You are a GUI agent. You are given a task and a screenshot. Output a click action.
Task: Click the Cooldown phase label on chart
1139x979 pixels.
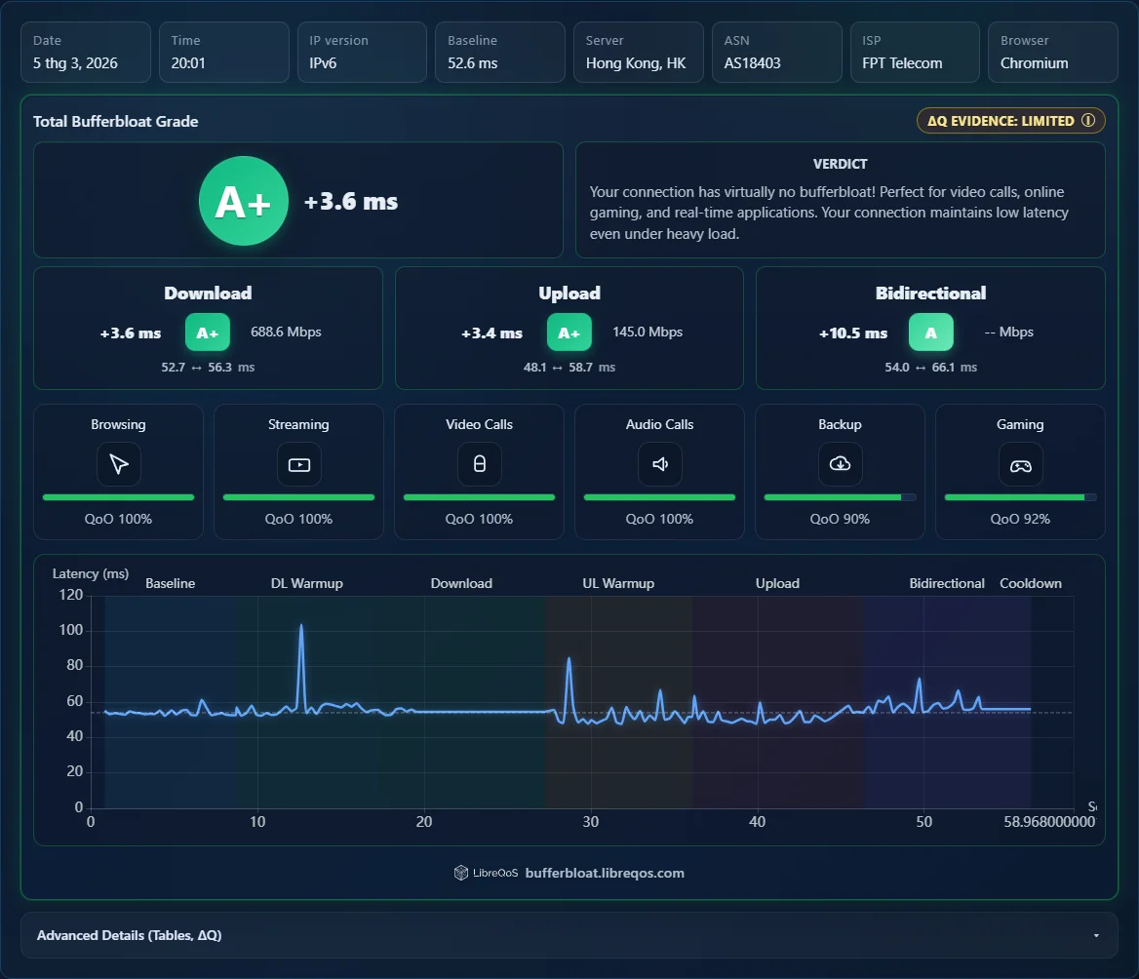point(1031,583)
